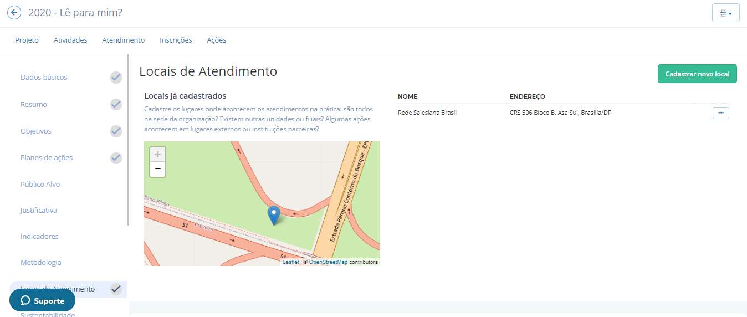Click the sidebar vertical scrollbar

coord(128,139)
